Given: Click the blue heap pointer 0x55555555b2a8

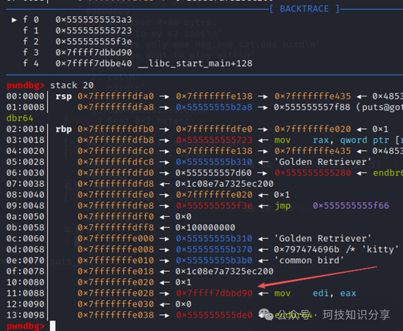Looking at the screenshot, I should pos(214,107).
